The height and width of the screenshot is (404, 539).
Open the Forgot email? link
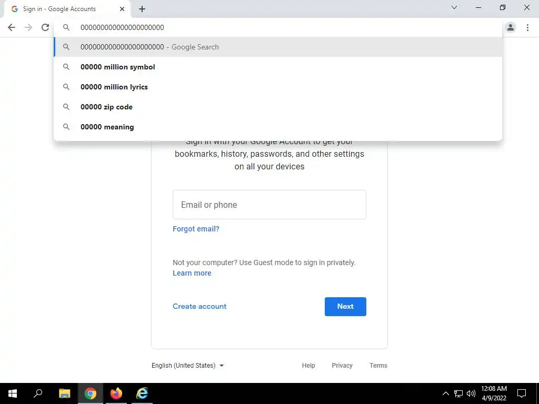point(196,229)
